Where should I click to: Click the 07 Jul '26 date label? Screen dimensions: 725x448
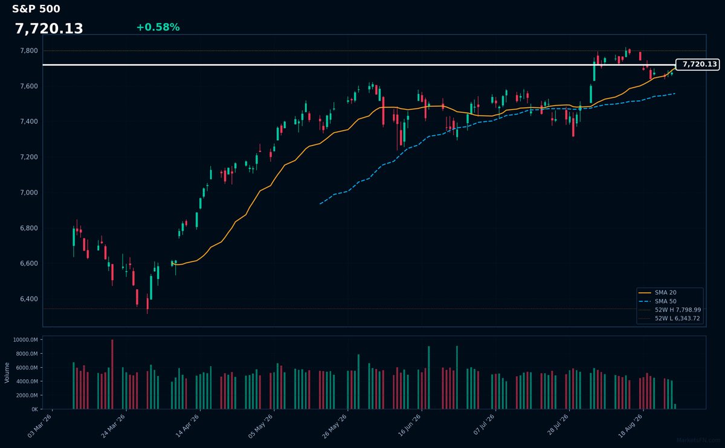[x=482, y=424]
